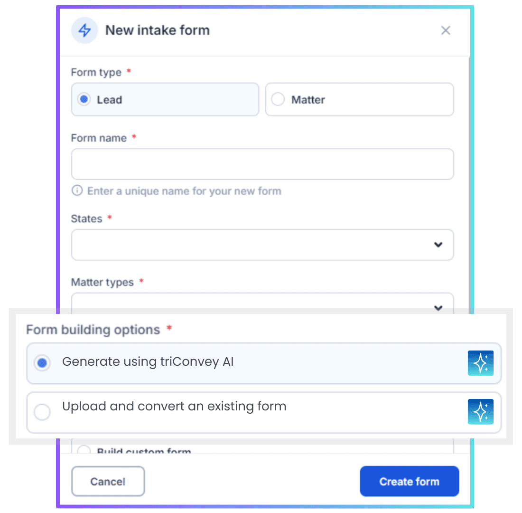The image size is (522, 513).
Task: Select the Matter form type radio button
Action: pyautogui.click(x=278, y=99)
